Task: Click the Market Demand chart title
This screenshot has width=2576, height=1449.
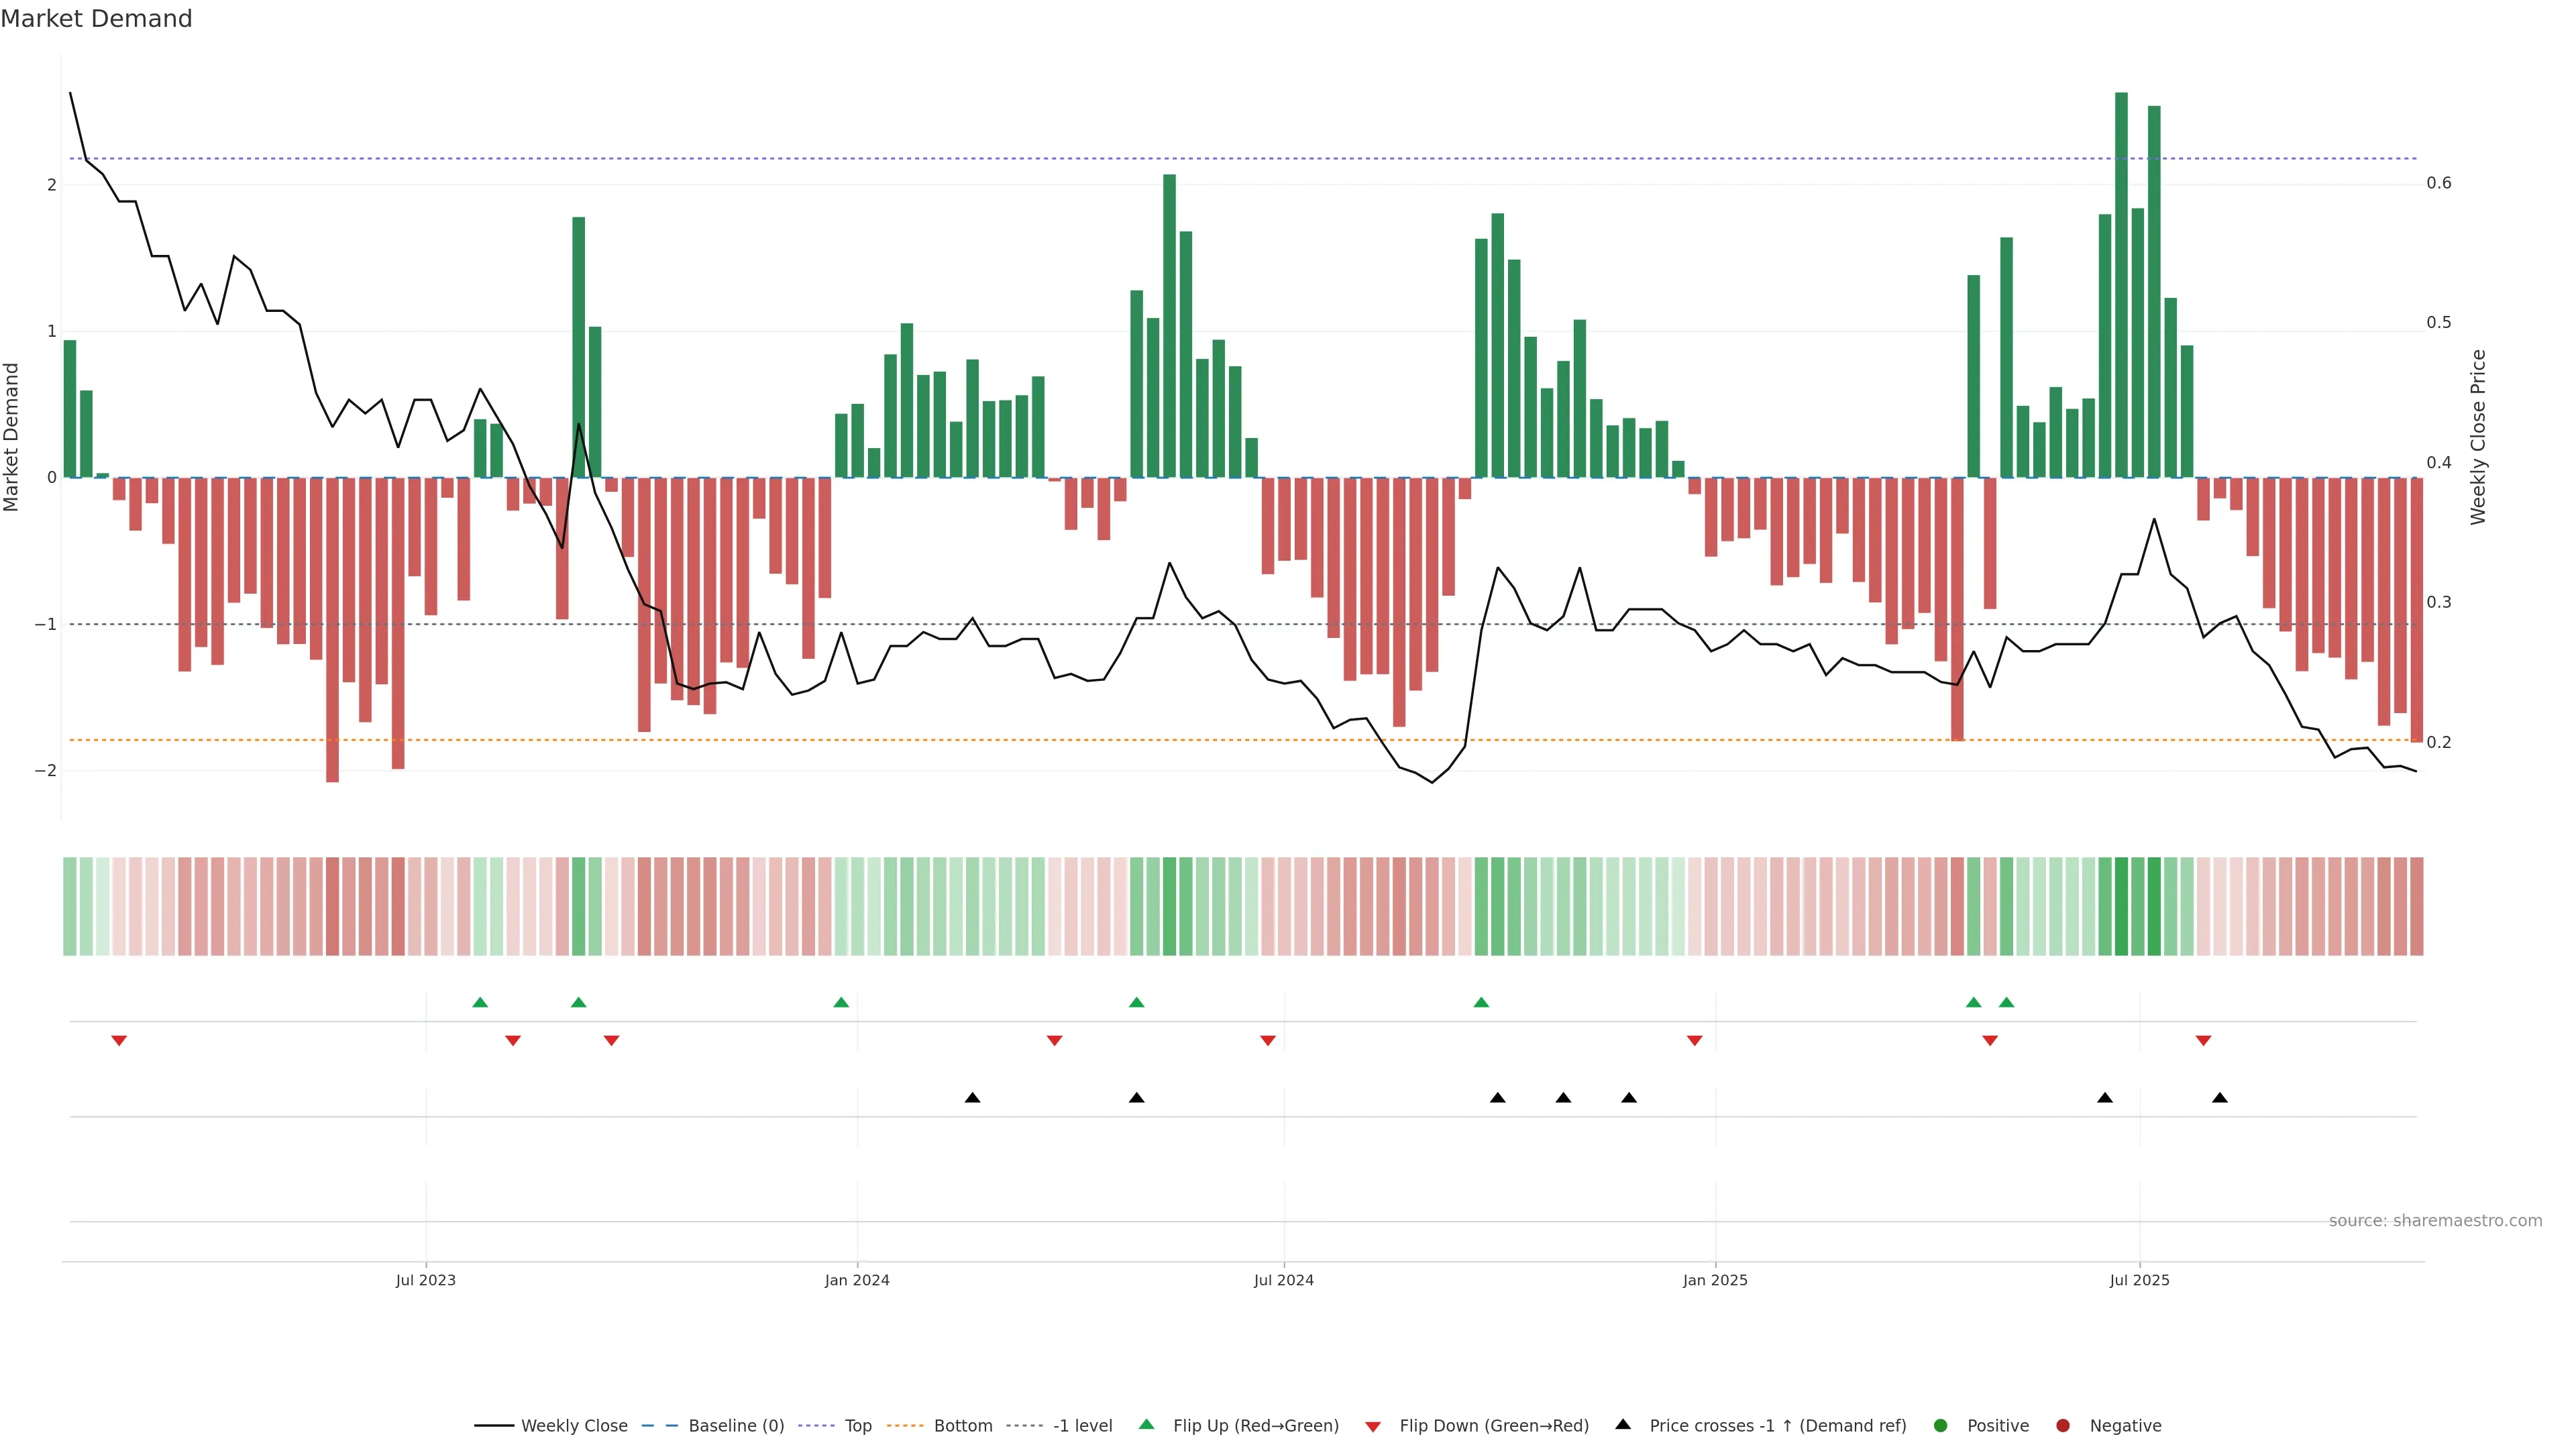Action: pyautogui.click(x=96, y=19)
